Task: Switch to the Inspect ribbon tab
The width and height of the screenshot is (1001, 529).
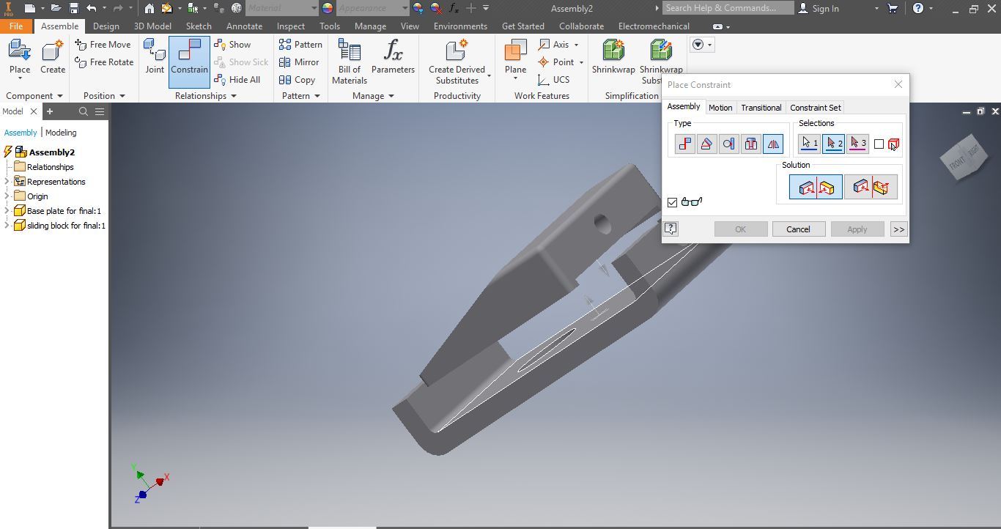Action: [291, 26]
